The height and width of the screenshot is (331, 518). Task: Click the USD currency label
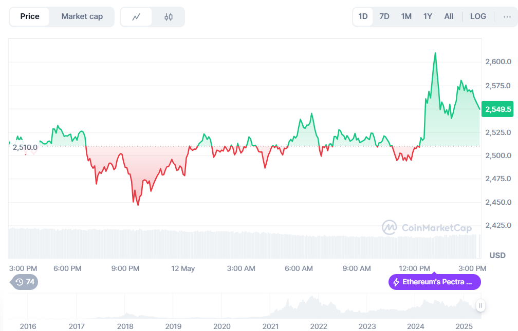497,255
